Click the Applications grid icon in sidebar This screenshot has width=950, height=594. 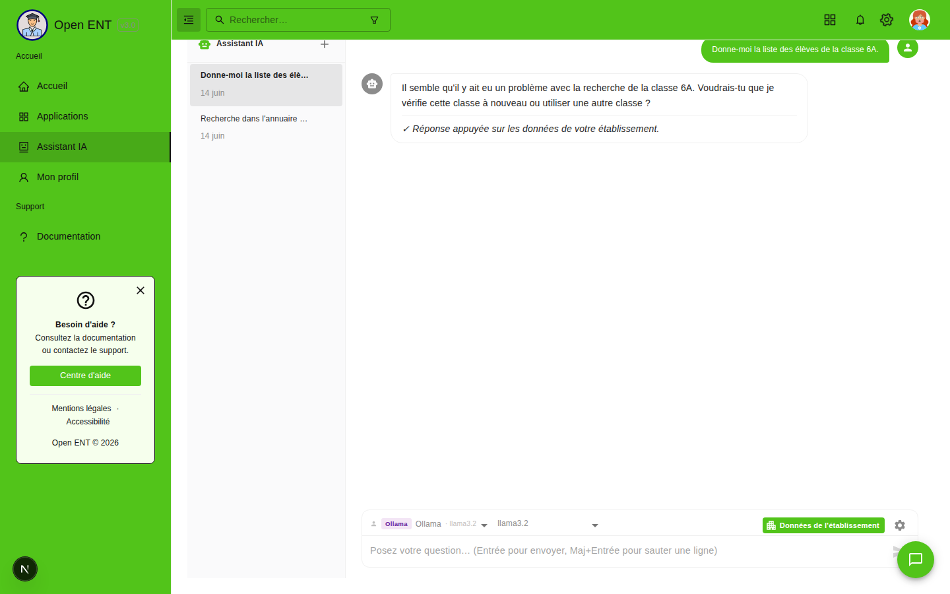click(x=24, y=117)
